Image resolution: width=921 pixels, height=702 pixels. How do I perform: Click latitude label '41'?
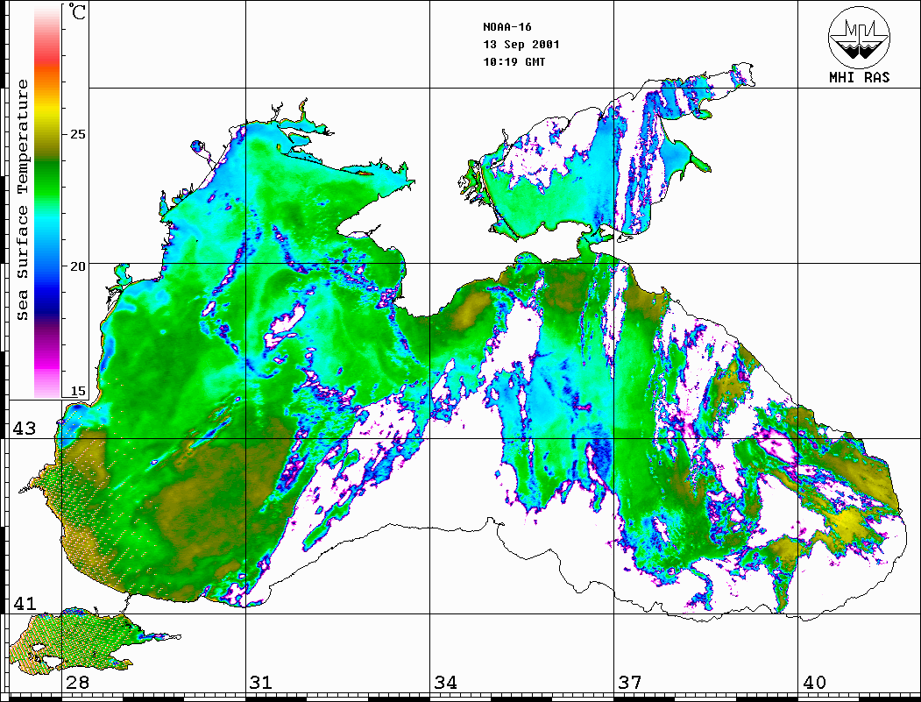(24, 603)
